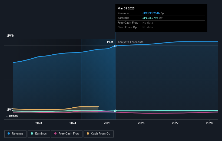
Task: Click the 2027 x-axis label
Action: [175, 123]
